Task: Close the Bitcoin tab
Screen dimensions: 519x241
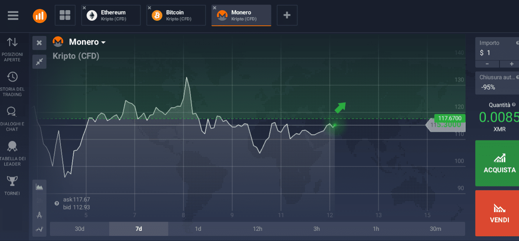Action: point(149,8)
